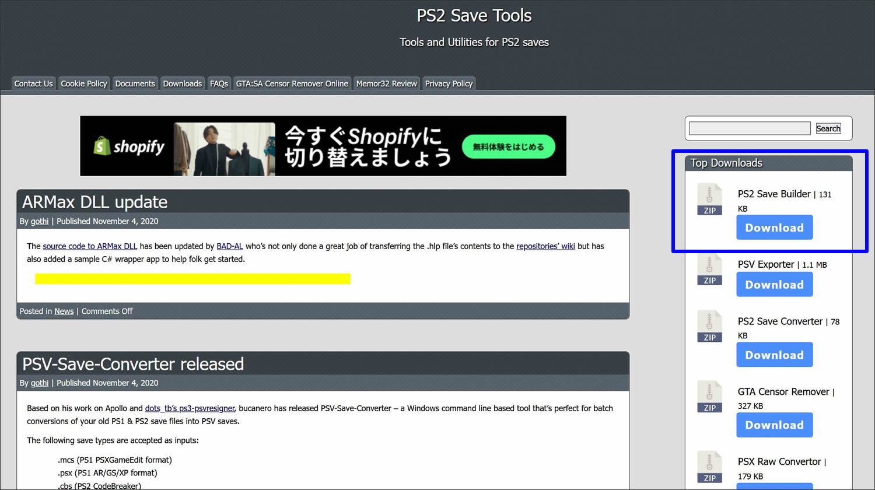Go to the Documents tab

click(x=135, y=83)
